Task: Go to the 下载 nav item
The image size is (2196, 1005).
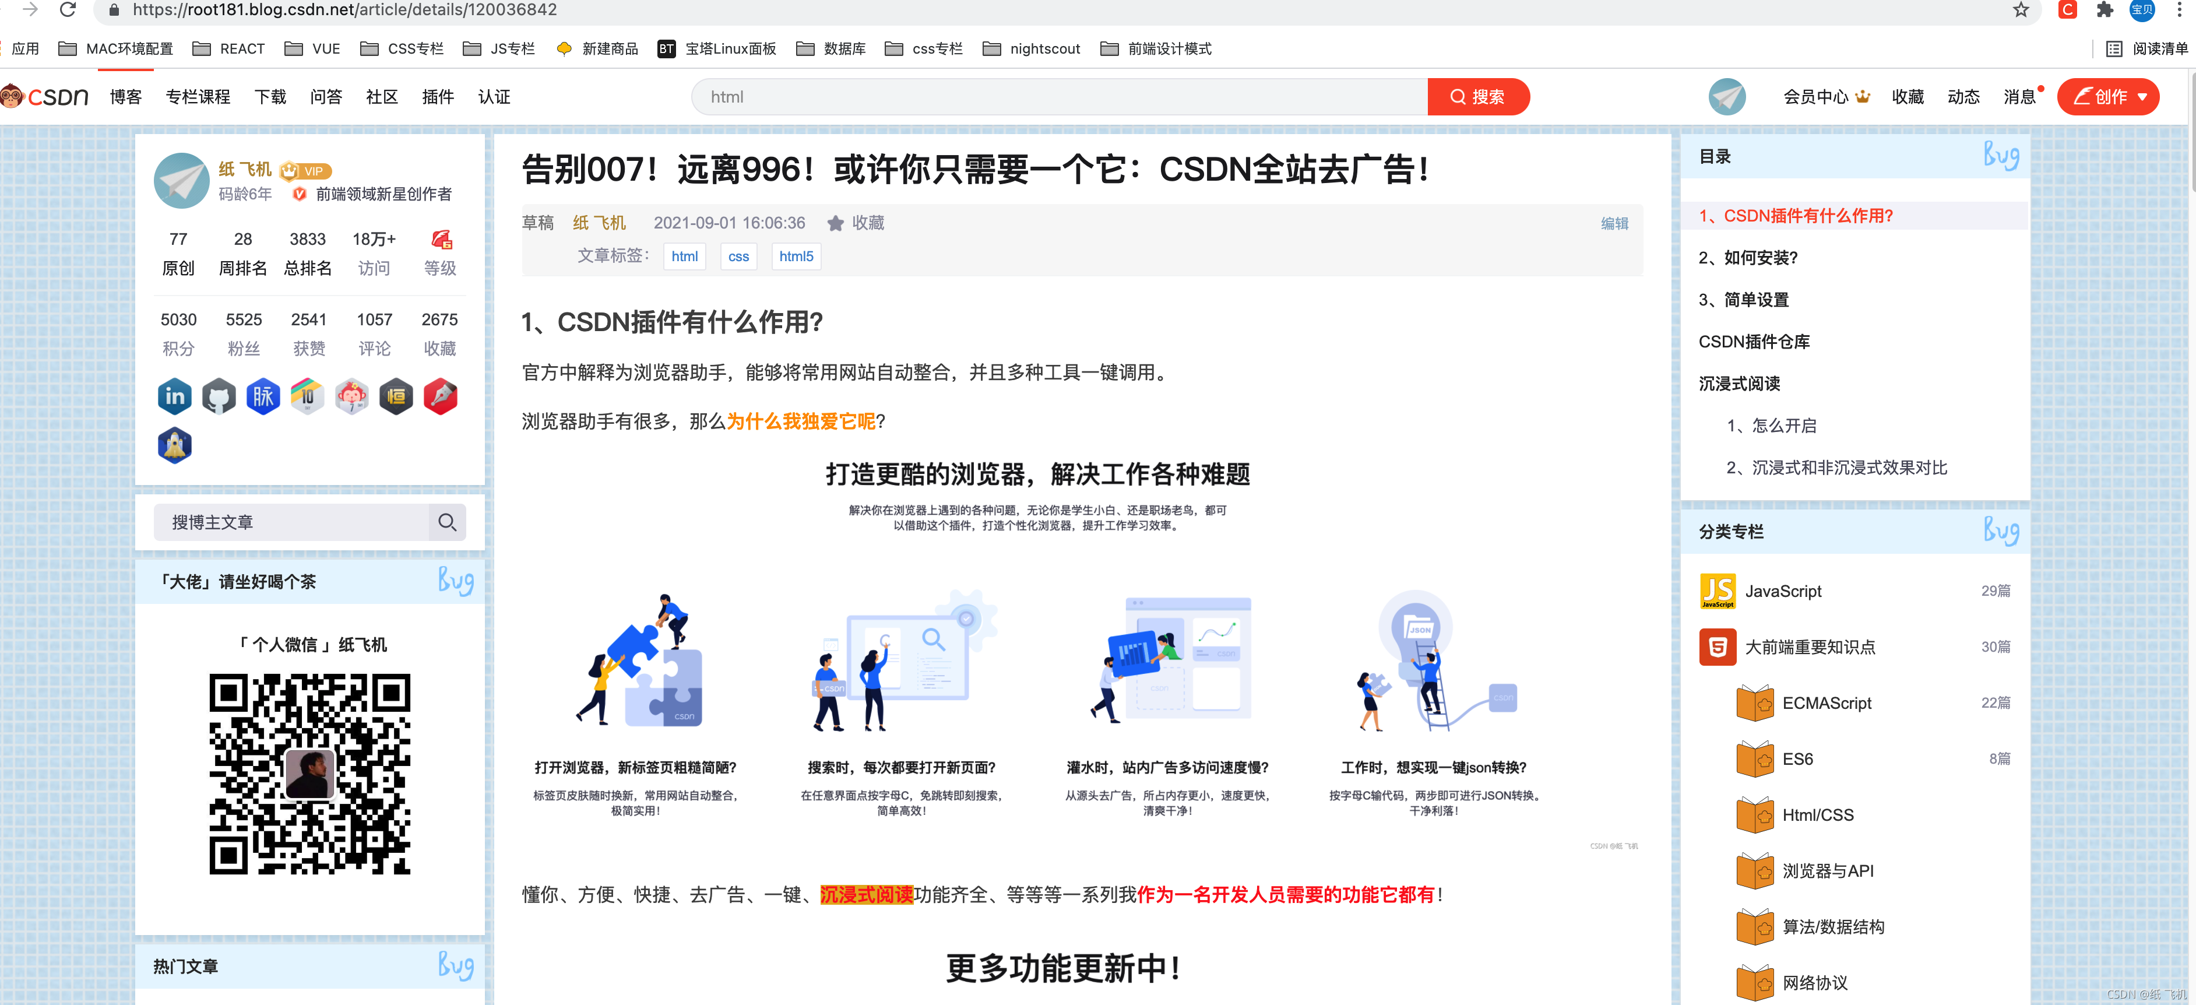Action: pyautogui.click(x=270, y=97)
